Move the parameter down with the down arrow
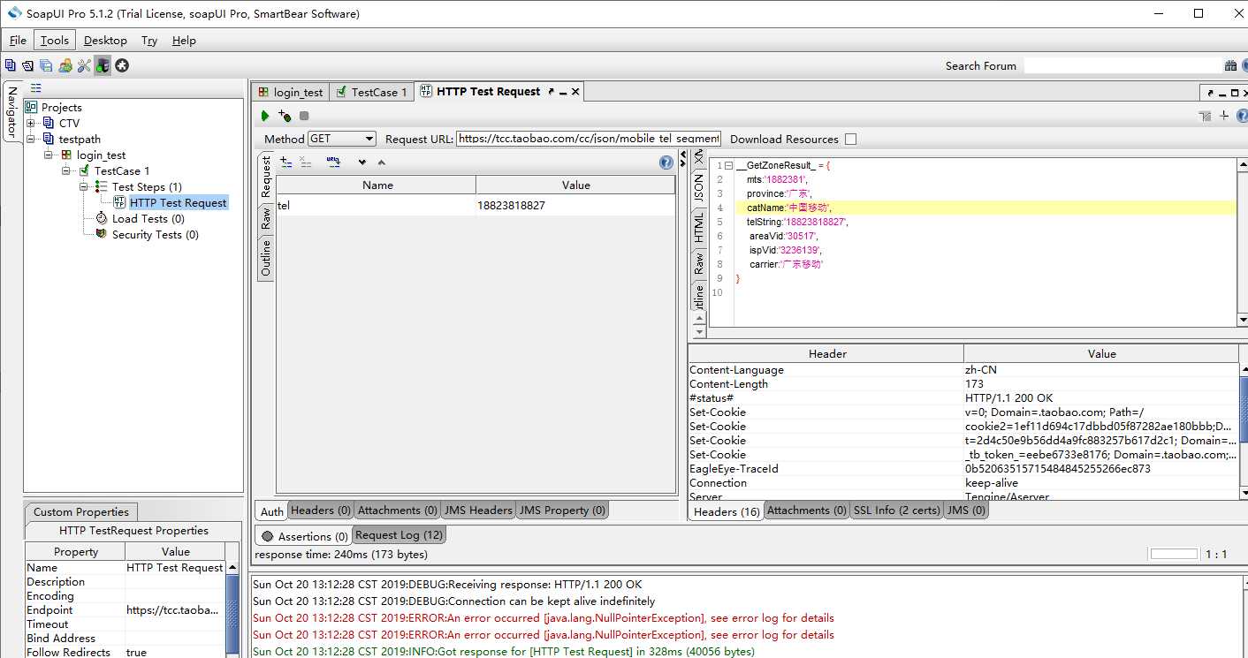This screenshot has height=658, width=1248. tap(361, 163)
